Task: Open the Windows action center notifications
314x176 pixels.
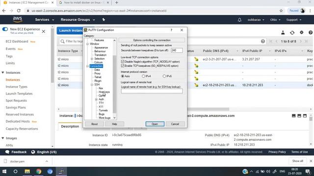Action: (308, 172)
